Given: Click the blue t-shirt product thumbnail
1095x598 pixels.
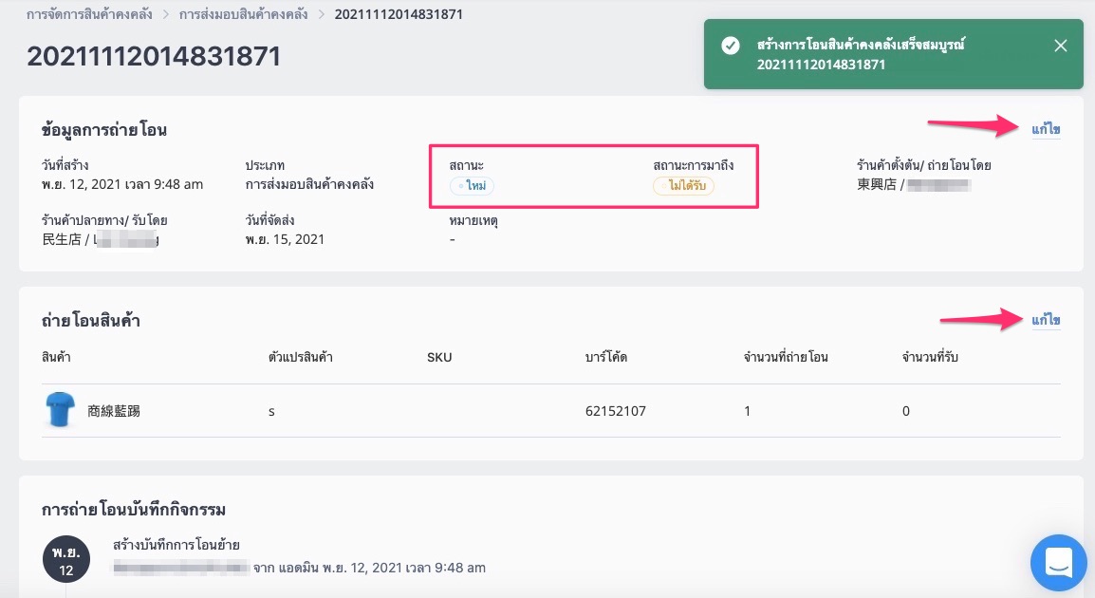Looking at the screenshot, I should point(60,409).
